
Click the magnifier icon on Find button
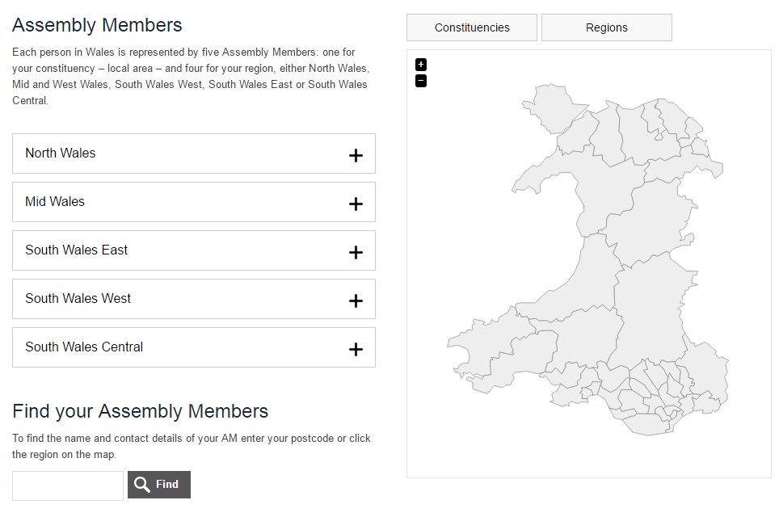[x=142, y=484]
